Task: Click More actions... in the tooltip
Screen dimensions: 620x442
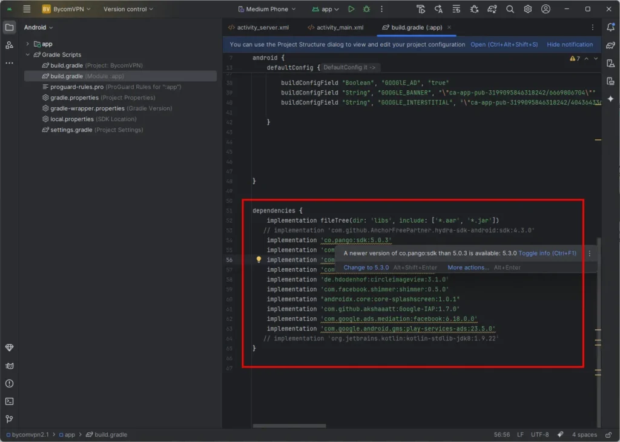Action: pyautogui.click(x=468, y=268)
